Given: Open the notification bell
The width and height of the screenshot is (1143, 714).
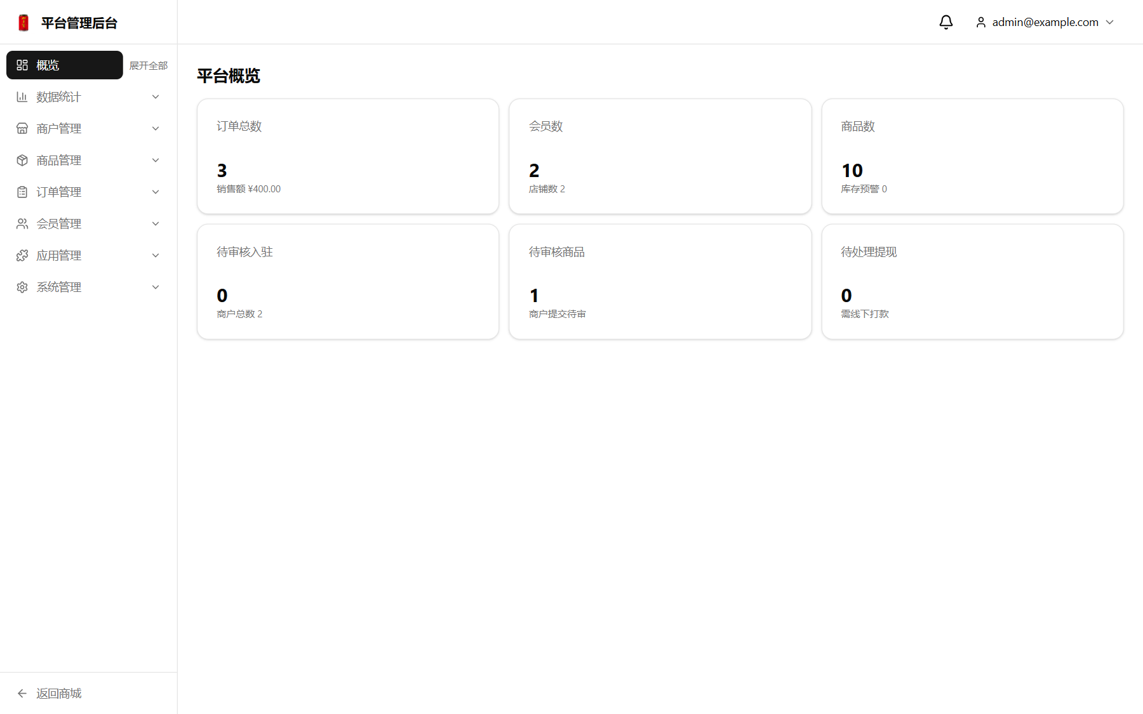Looking at the screenshot, I should pos(946,22).
